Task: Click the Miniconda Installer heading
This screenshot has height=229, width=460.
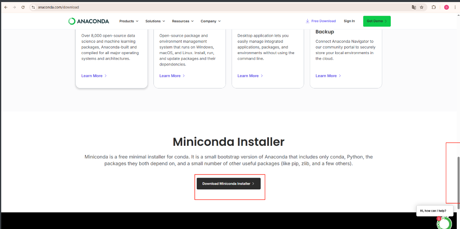Action: pyautogui.click(x=228, y=142)
